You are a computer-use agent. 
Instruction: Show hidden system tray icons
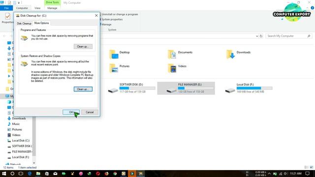(269, 174)
